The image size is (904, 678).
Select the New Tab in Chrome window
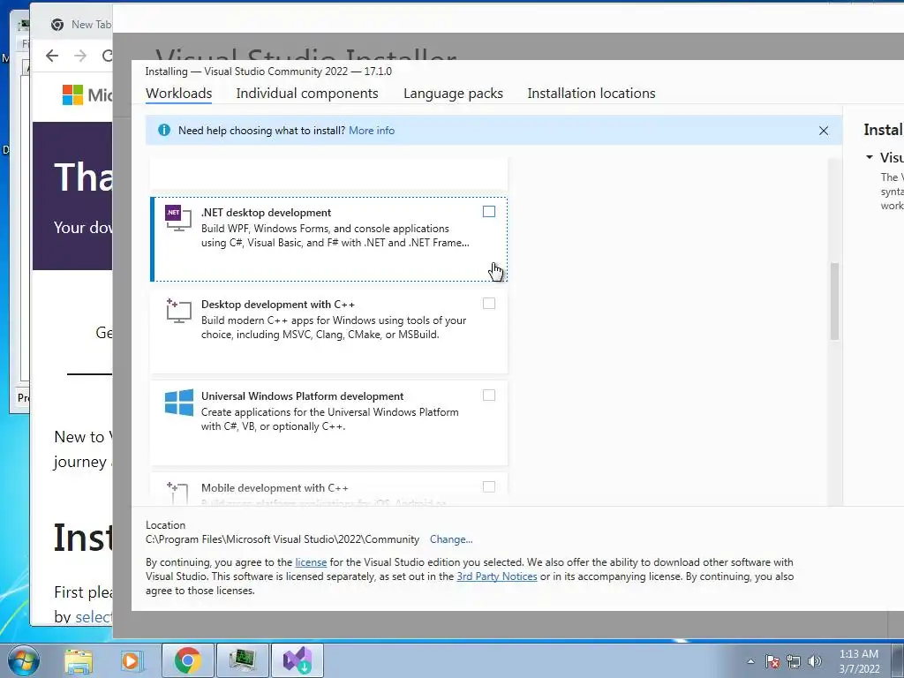pyautogui.click(x=80, y=24)
